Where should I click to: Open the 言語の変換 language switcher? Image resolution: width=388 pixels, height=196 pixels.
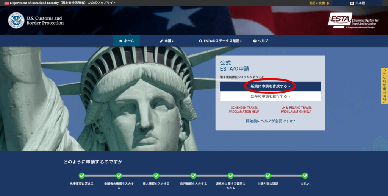pyautogui.click(x=319, y=3)
